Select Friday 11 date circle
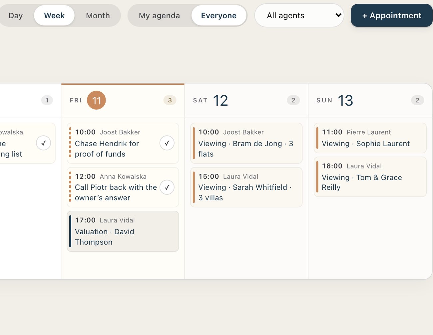433x335 pixels. (96, 100)
